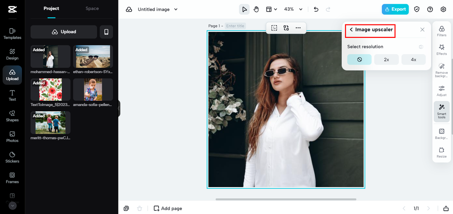Screen dimensions: 453x214
Task: Click the delete page trash icon
Action: point(139,208)
